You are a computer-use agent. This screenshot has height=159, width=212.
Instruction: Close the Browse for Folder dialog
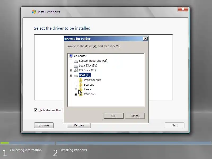point(145,39)
